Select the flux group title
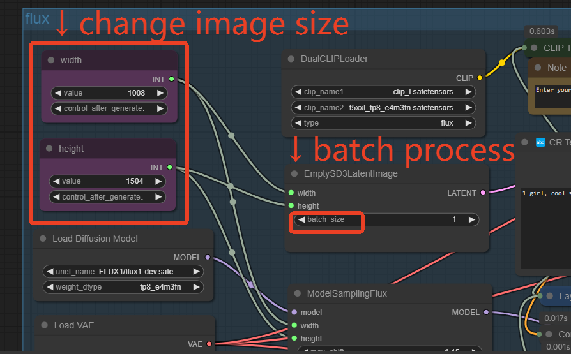This screenshot has width=571, height=354. click(x=37, y=18)
